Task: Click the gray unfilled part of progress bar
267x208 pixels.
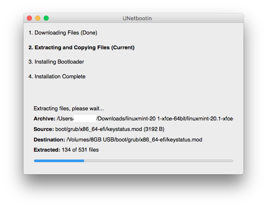Action: pyautogui.click(x=158, y=160)
